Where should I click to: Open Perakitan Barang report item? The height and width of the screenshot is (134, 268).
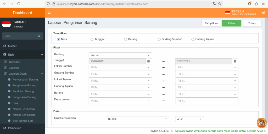click(x=23, y=91)
